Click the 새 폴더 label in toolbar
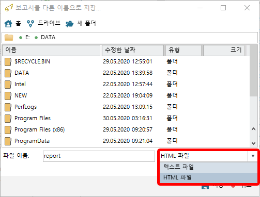The image size is (260, 197). click(86, 23)
